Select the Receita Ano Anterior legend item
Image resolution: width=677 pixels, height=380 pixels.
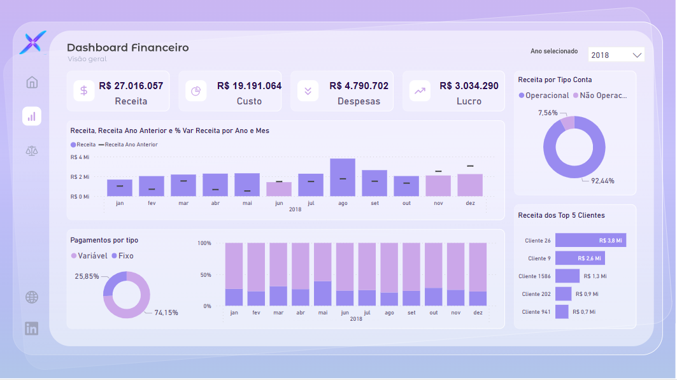click(127, 144)
